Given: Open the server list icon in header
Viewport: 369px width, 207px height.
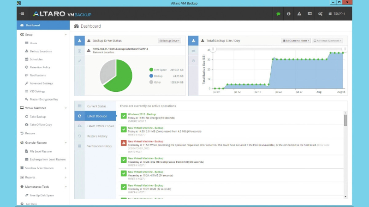Looking at the screenshot, I should pos(310,14).
